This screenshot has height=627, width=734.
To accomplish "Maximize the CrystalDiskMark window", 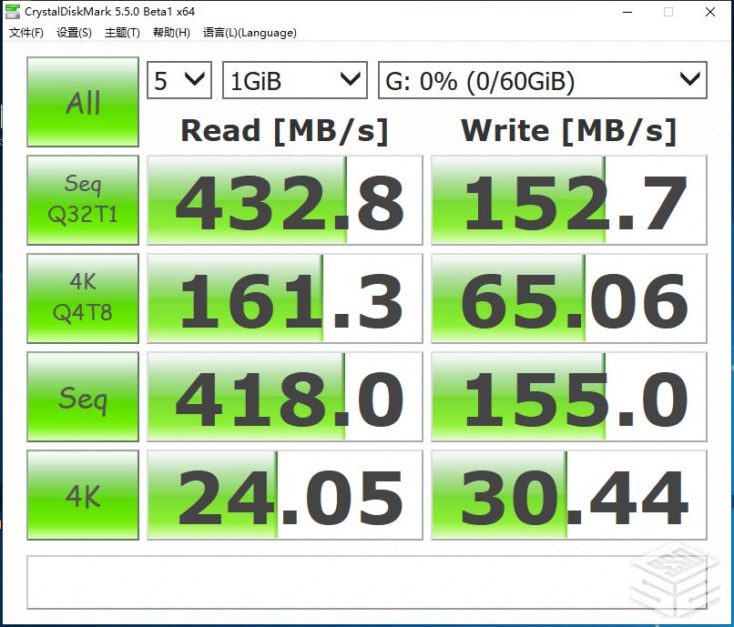I will click(x=668, y=12).
